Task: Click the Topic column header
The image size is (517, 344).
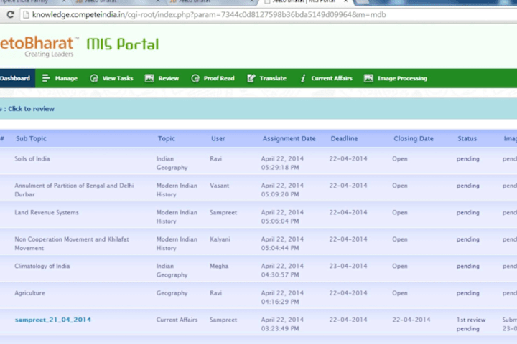Action: point(166,138)
